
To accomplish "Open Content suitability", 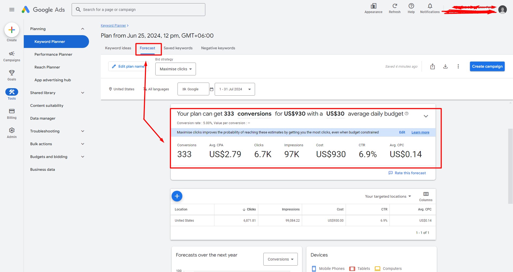I will tap(47, 105).
